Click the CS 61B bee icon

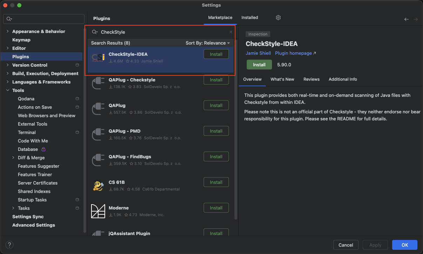click(98, 186)
